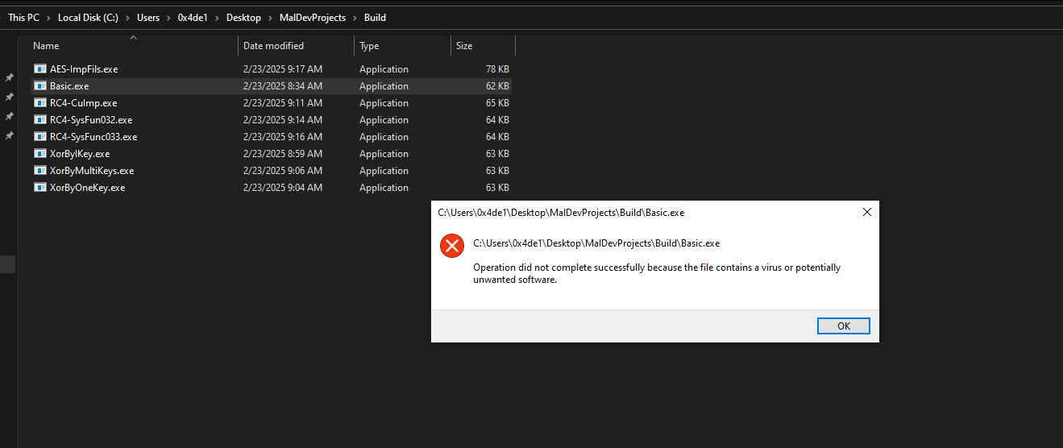This screenshot has height=448, width=1063.
Task: Select the RC4-CuImp.exe file name
Action: coord(83,103)
